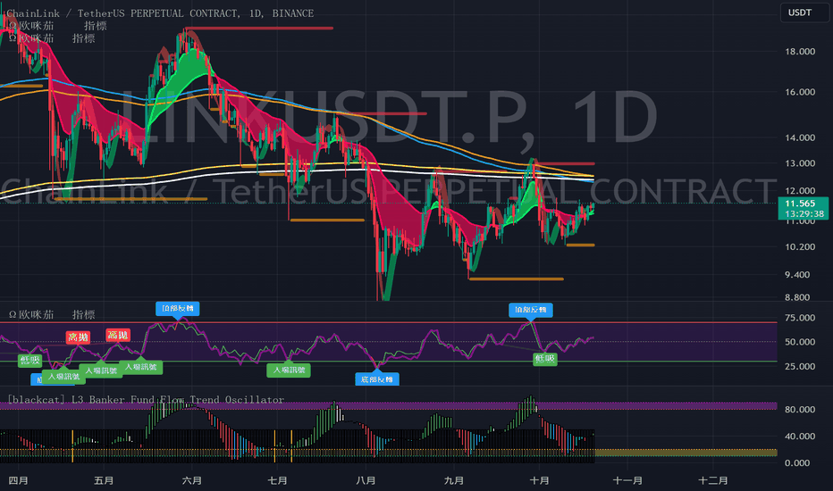This screenshot has height=491, width=833.
Task: Click the bar countdown 13:29:38
Action: 803,214
